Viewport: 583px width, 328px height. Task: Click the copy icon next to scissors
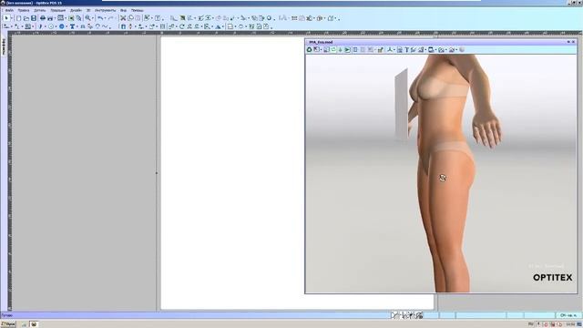click(x=130, y=18)
